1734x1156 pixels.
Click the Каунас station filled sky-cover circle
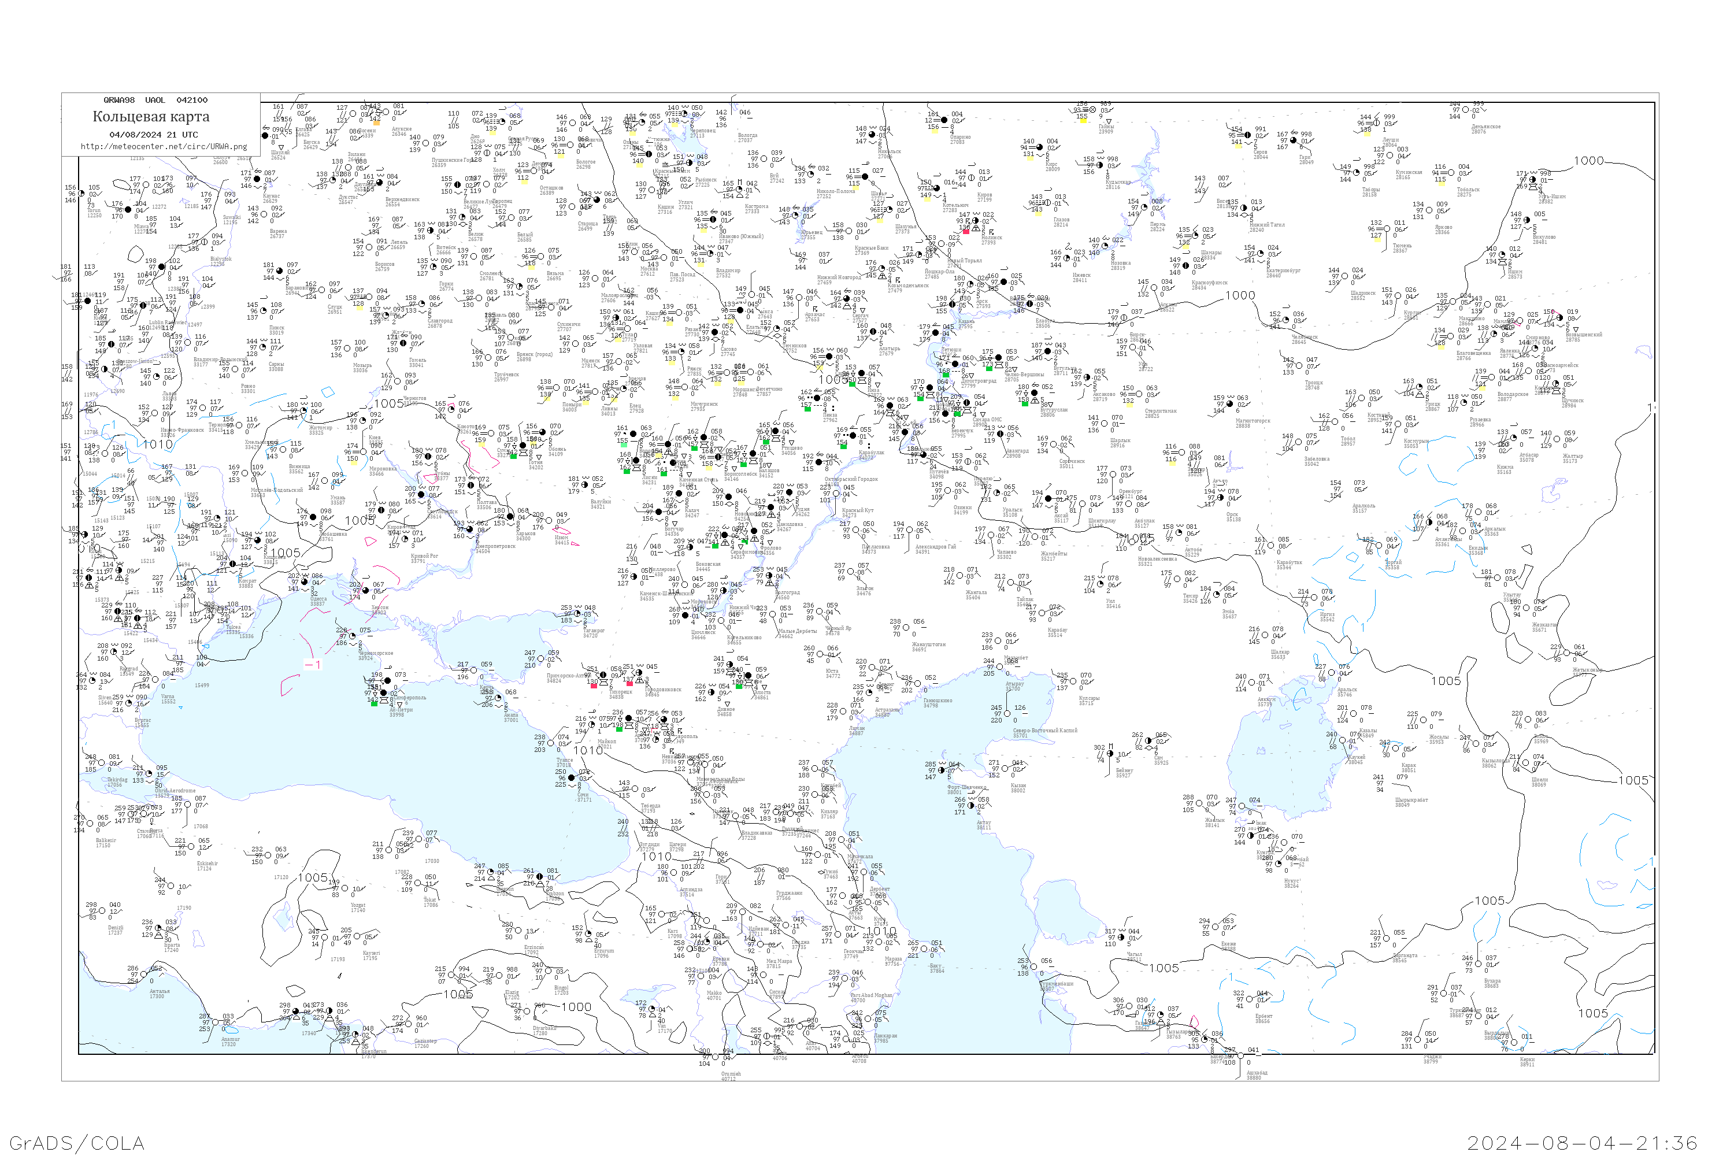click(257, 179)
